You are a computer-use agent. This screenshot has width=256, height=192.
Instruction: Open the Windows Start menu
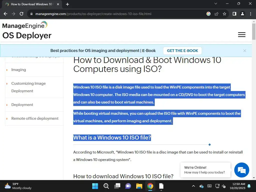point(95,186)
